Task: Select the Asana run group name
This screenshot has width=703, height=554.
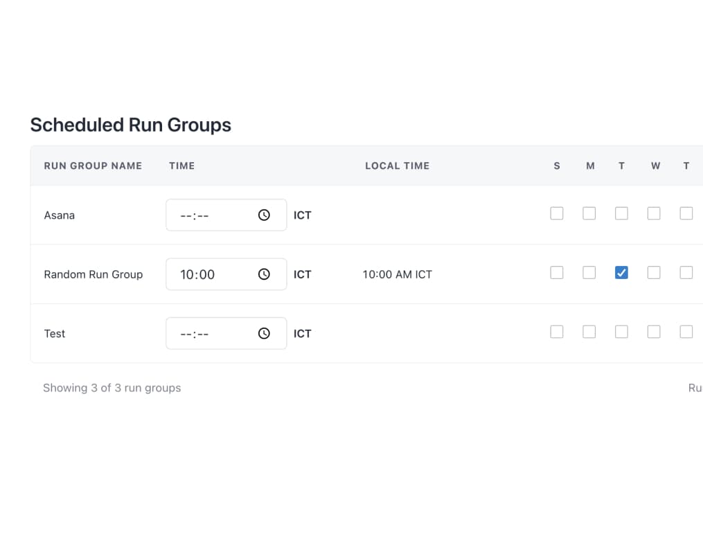Action: point(59,215)
